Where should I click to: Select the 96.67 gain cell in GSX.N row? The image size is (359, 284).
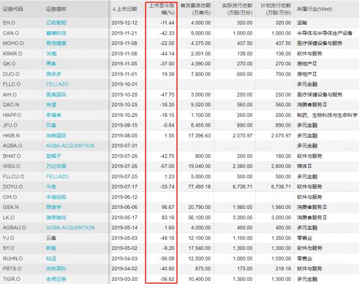[x=168, y=207]
